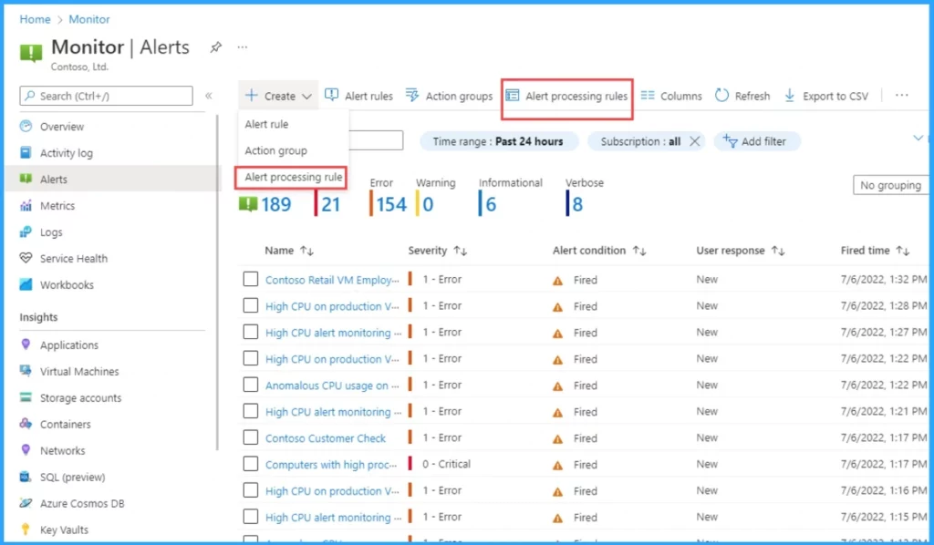Focus the sidebar Search (Ctrl+/) box
Screen dimensions: 934x545
tap(106, 96)
